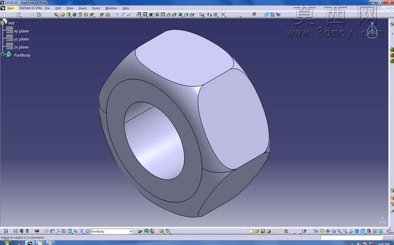Open the Window menu
394x245 pixels.
[111, 8]
